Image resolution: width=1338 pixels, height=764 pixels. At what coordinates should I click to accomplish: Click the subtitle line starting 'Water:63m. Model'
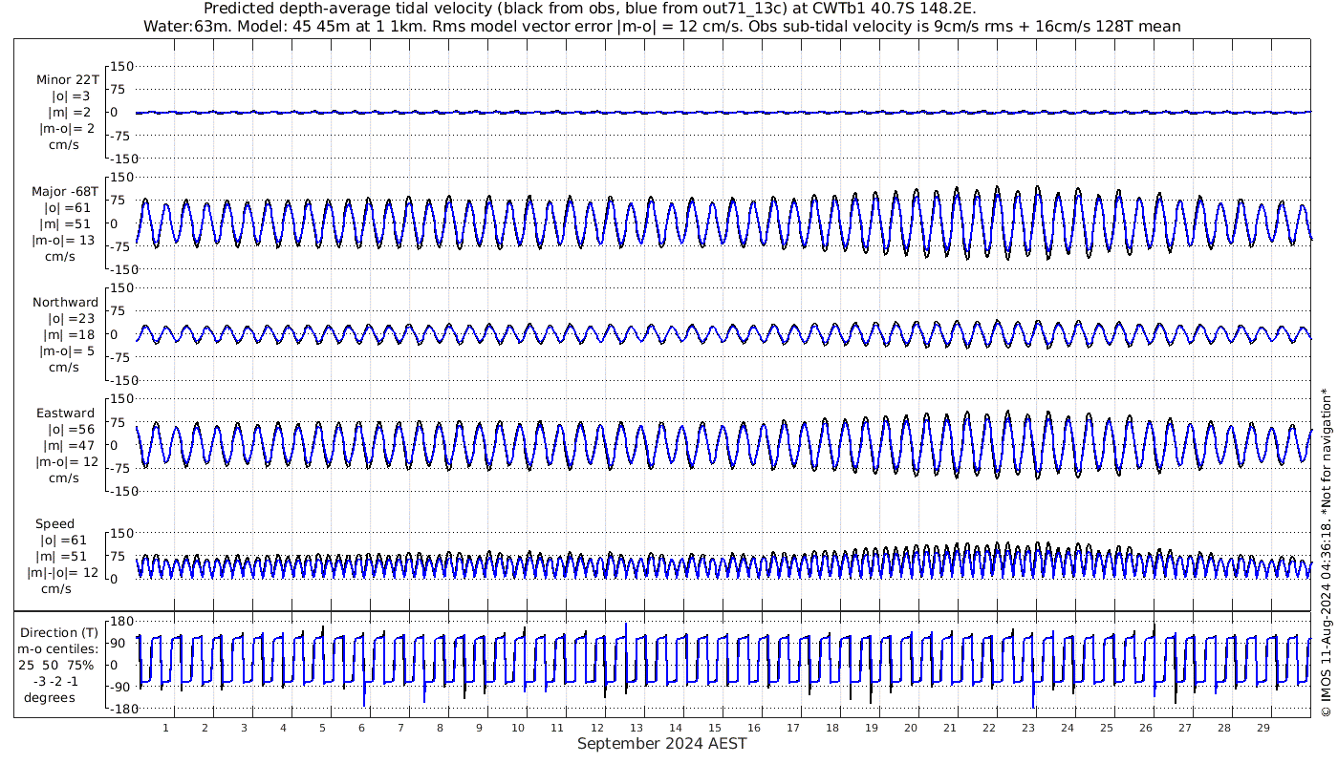[661, 26]
